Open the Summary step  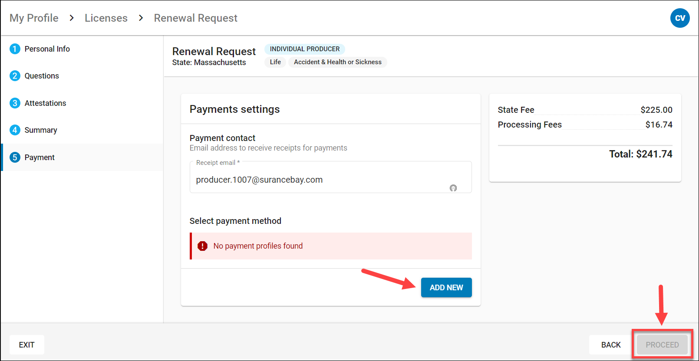(x=82, y=130)
